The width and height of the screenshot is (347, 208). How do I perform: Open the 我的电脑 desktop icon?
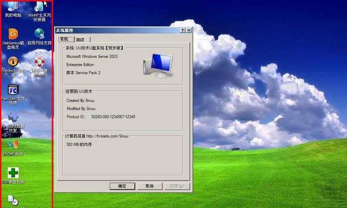click(x=13, y=9)
